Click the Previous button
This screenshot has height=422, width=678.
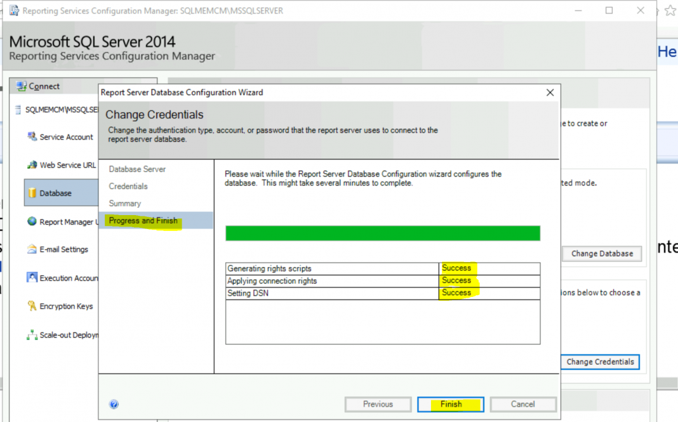pyautogui.click(x=378, y=404)
